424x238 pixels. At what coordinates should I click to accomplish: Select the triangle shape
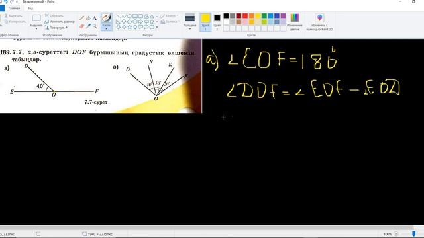pos(152,16)
